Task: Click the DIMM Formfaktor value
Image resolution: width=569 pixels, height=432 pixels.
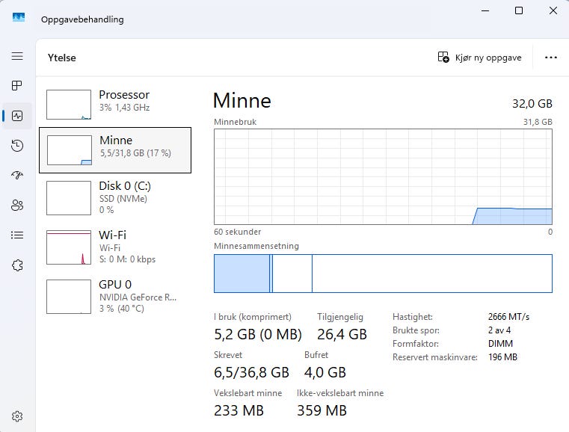Action: (x=500, y=344)
